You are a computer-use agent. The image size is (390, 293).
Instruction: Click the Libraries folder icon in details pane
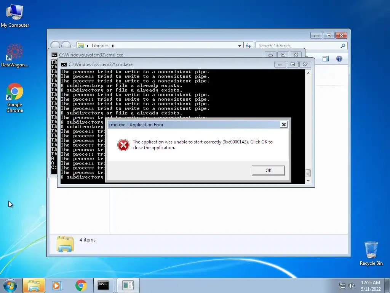click(x=65, y=244)
